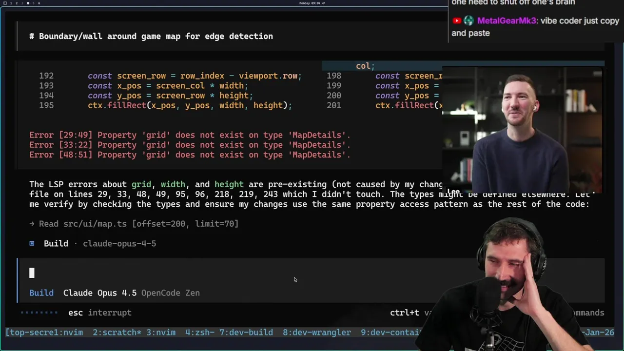Image resolution: width=624 pixels, height=351 pixels.
Task: Click Error [48:51] grid property line
Action: 190,155
